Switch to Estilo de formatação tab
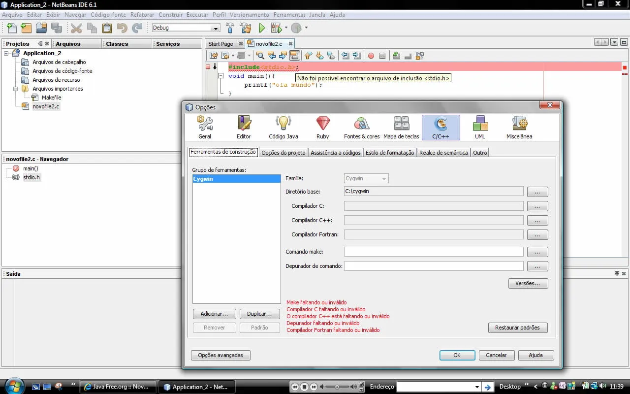 point(390,153)
